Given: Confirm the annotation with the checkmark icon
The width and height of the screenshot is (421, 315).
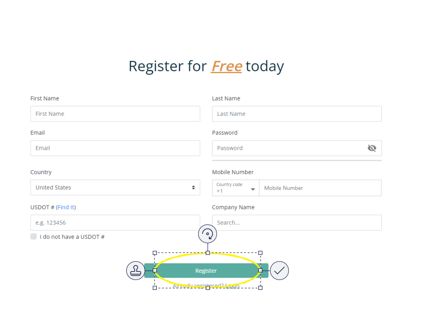Looking at the screenshot, I should (x=279, y=271).
